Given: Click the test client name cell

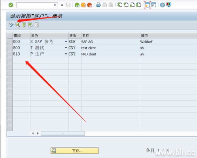Looking at the screenshot, I should click(111, 48).
